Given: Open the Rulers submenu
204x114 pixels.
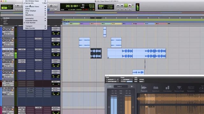Looking at the screenshot, I should tap(35, 9).
